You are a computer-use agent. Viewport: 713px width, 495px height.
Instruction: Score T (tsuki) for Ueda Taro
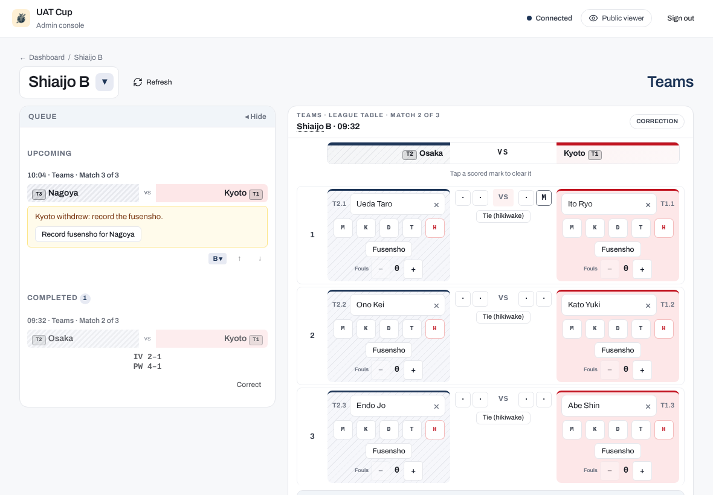pos(411,228)
